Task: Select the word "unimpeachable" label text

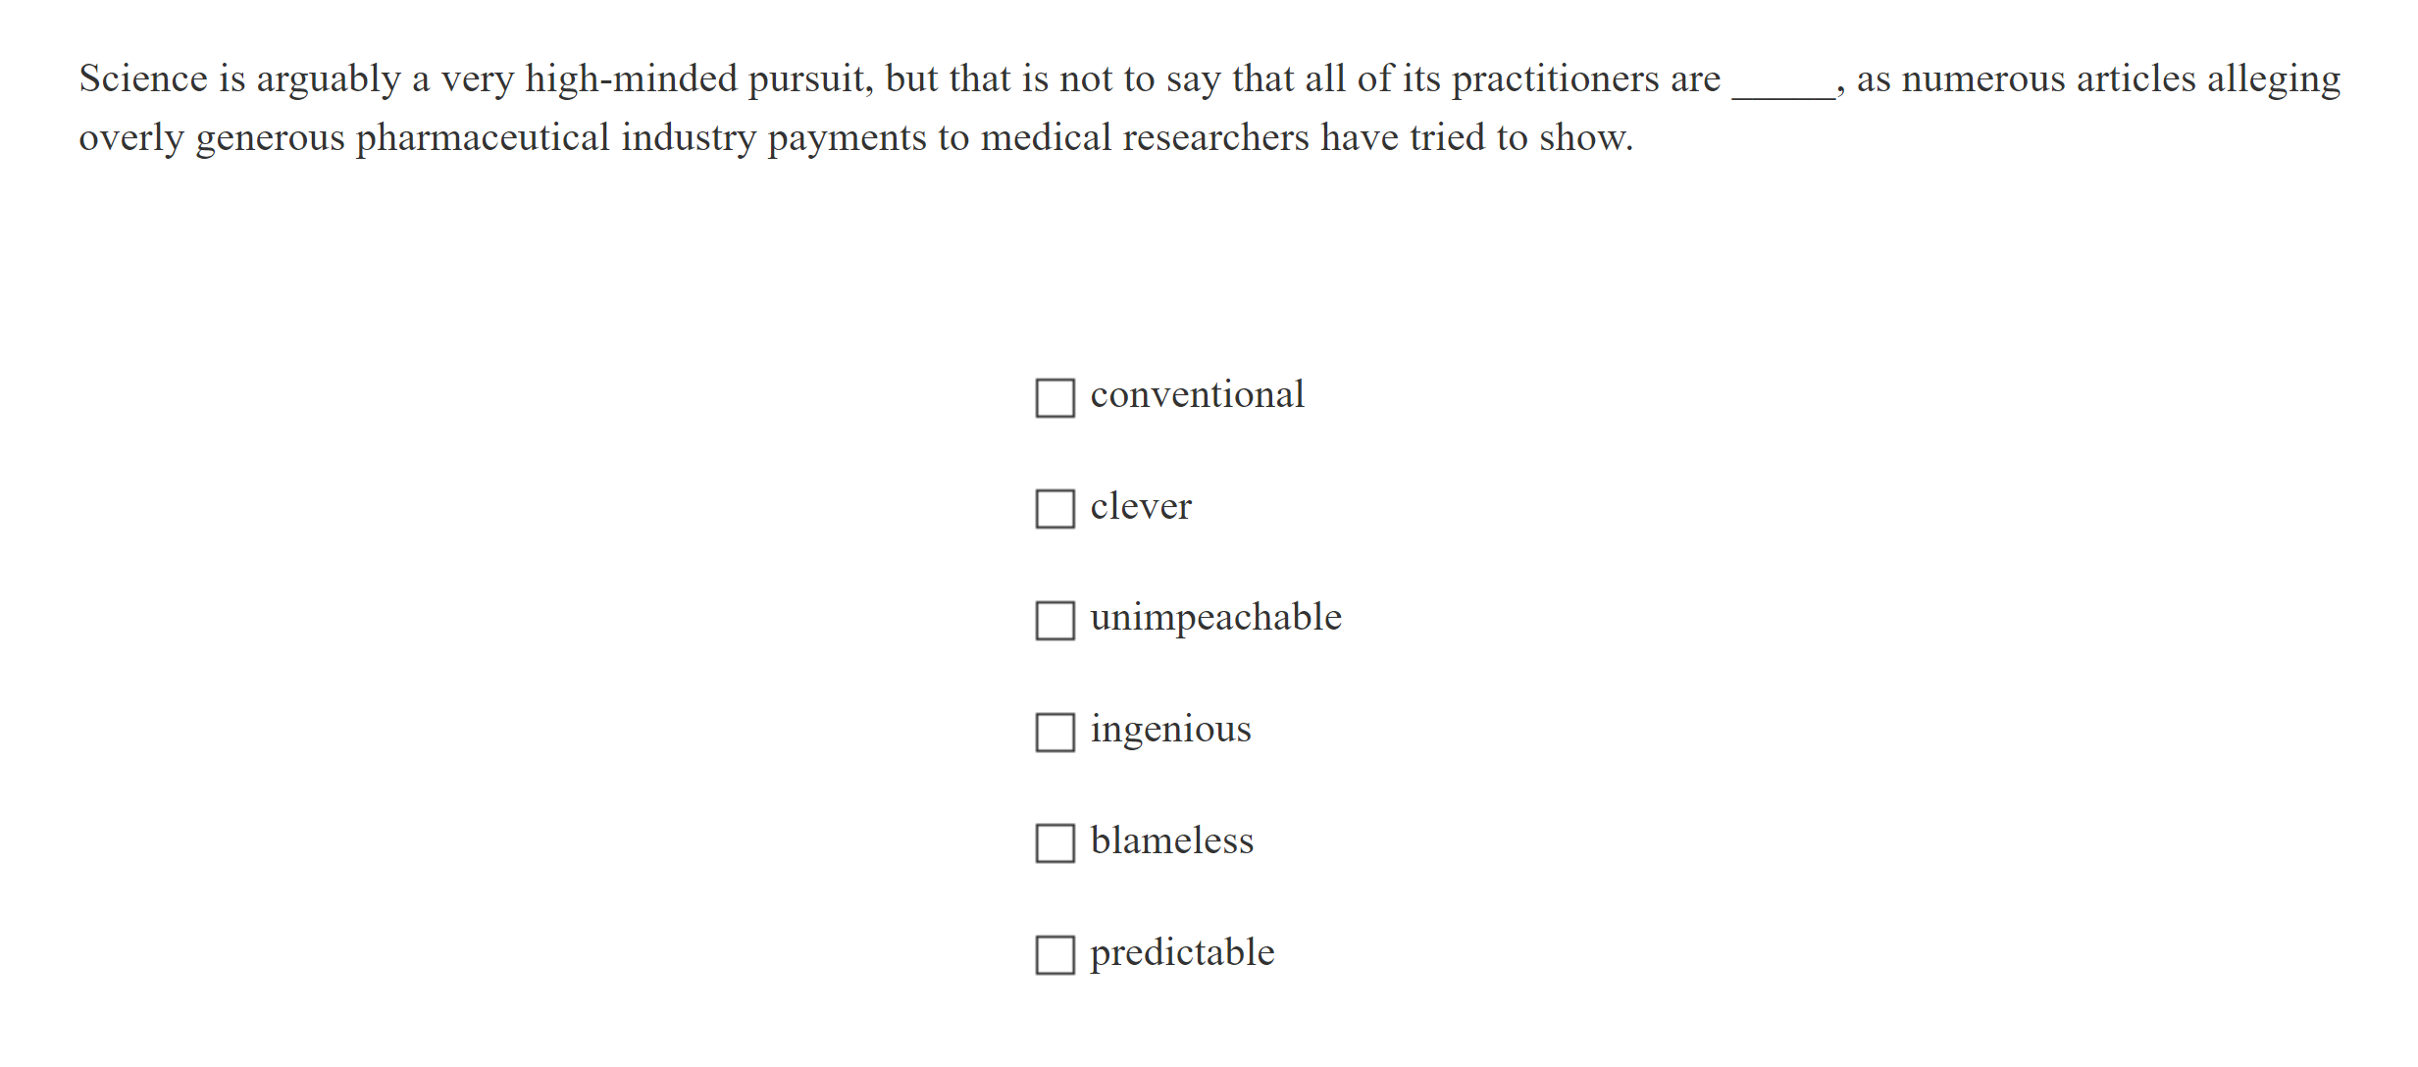Action: pos(1215,618)
